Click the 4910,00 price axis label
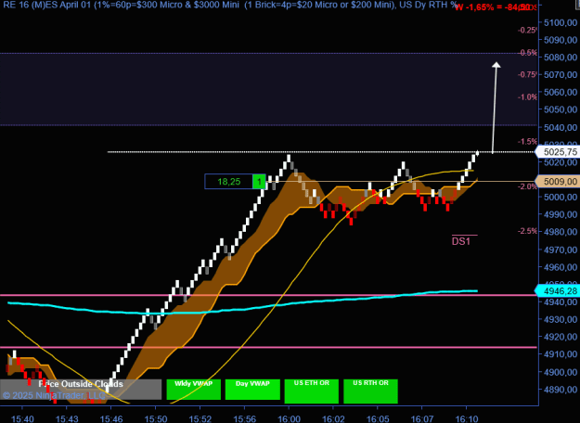 tap(561, 354)
